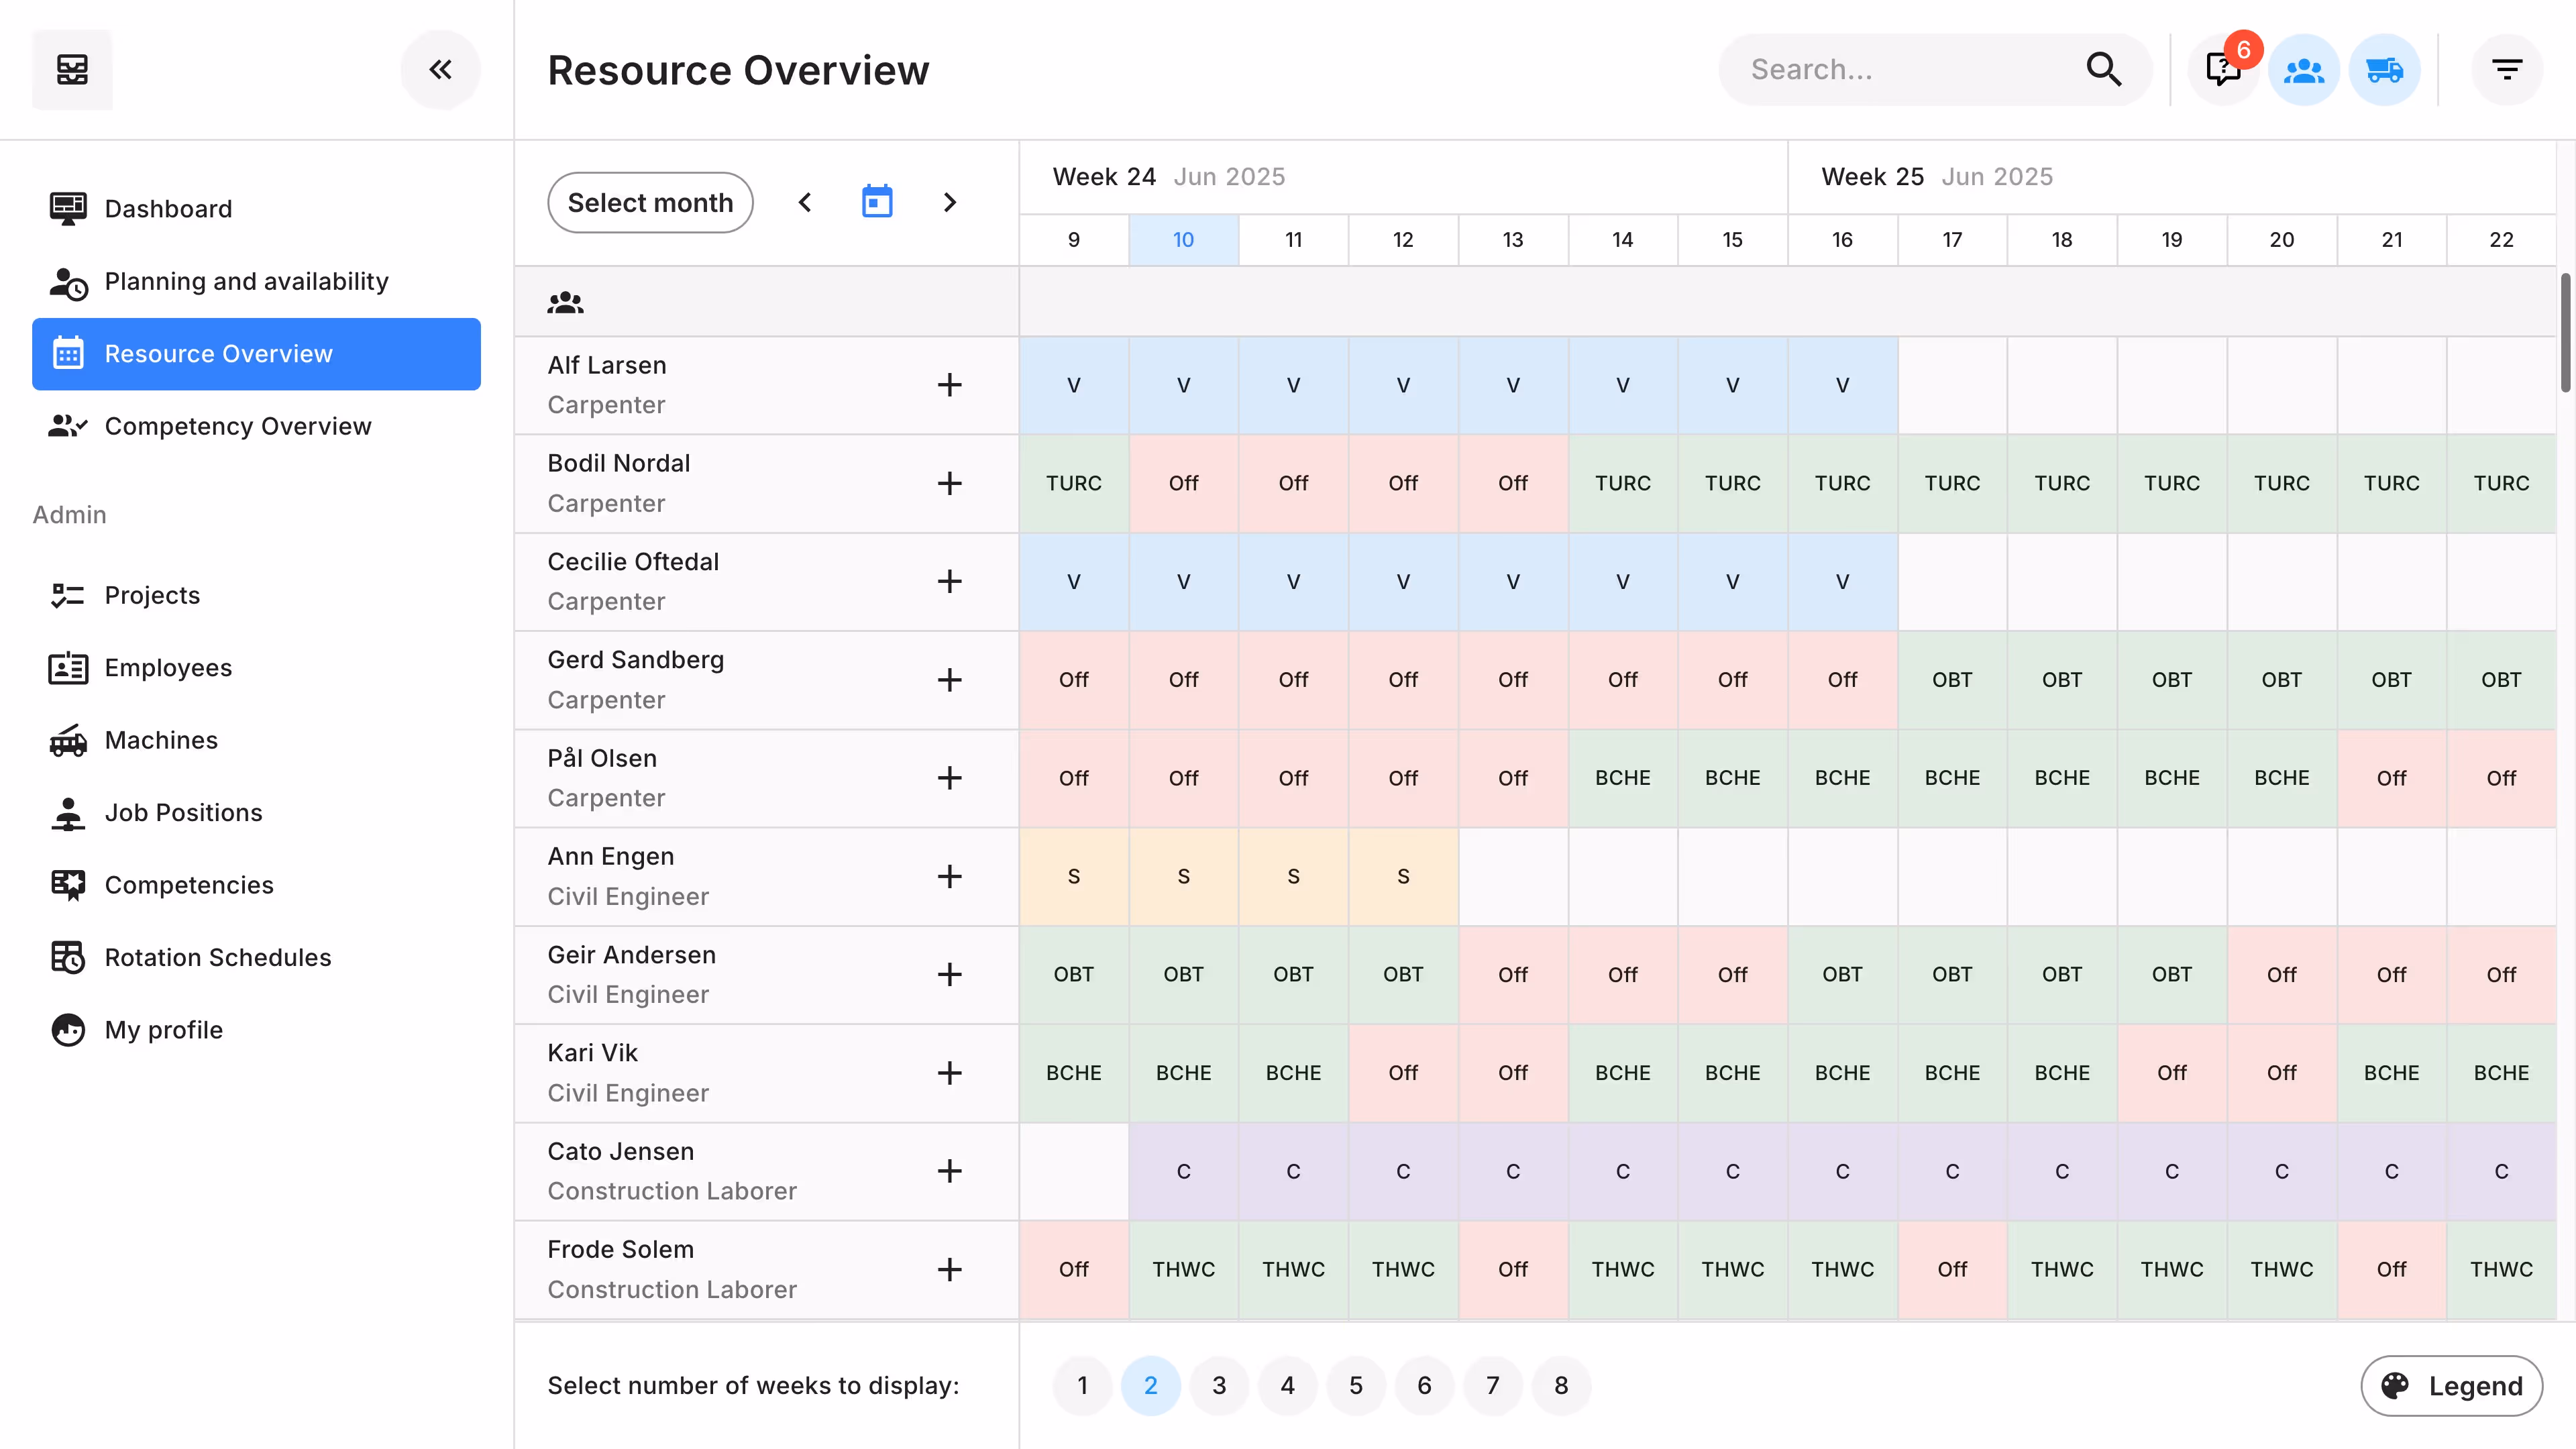This screenshot has height=1449, width=2576.
Task: Open the filter options icon
Action: (x=2506, y=69)
